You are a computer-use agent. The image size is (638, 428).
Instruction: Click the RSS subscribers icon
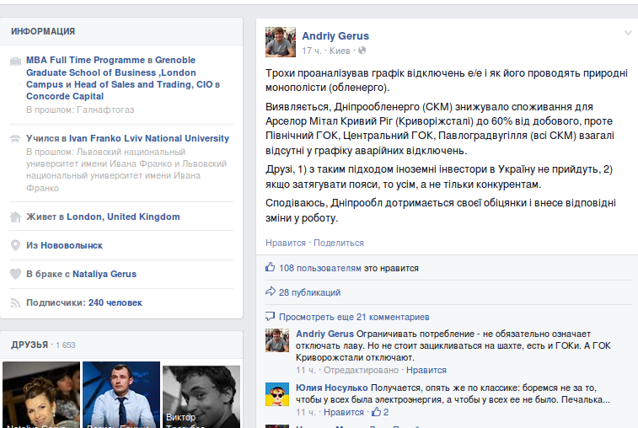[15, 302]
